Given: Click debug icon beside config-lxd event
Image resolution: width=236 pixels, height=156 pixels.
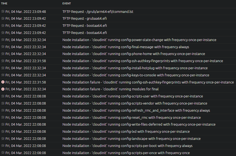Looking at the screenshot, I should tap(3, 132).
